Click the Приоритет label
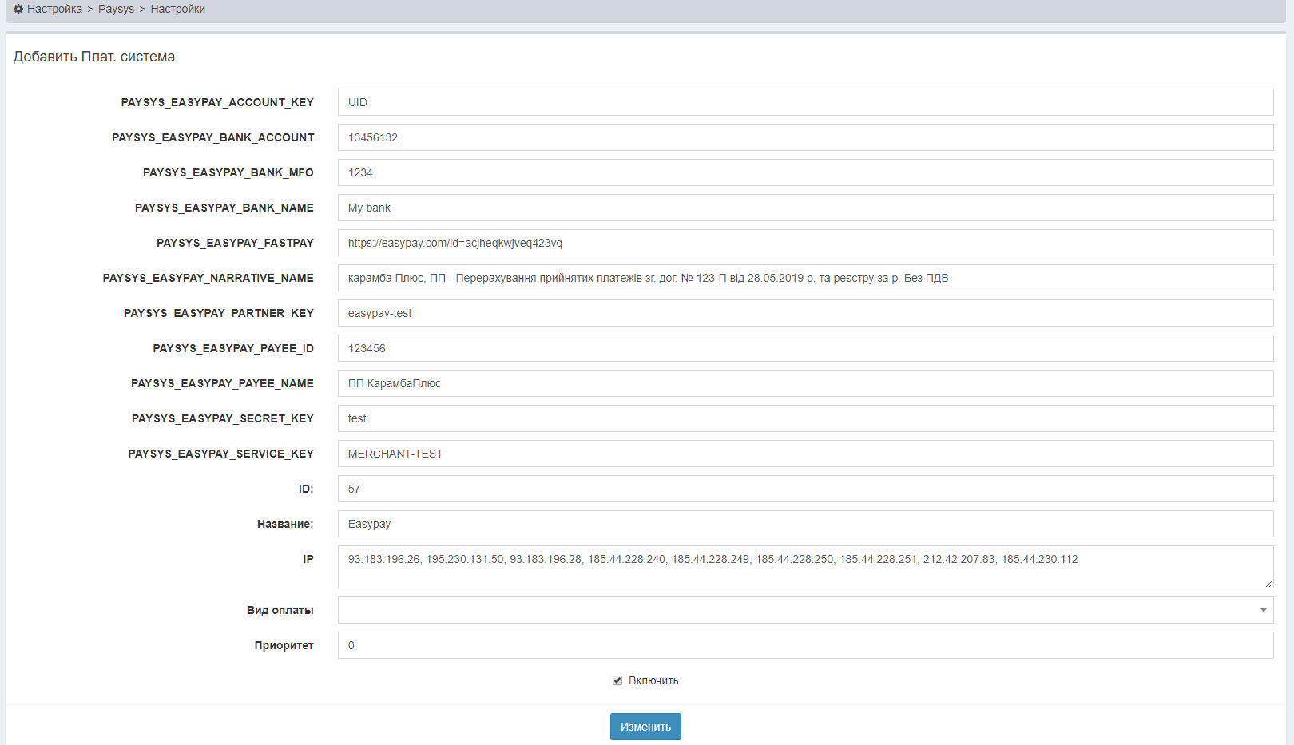1294x745 pixels. click(284, 645)
